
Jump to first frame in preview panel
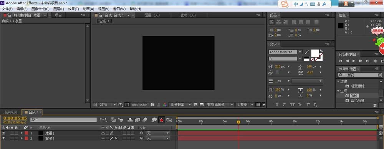[340, 61]
